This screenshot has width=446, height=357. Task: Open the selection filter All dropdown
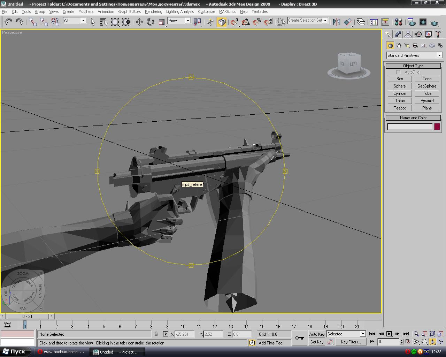coord(75,21)
